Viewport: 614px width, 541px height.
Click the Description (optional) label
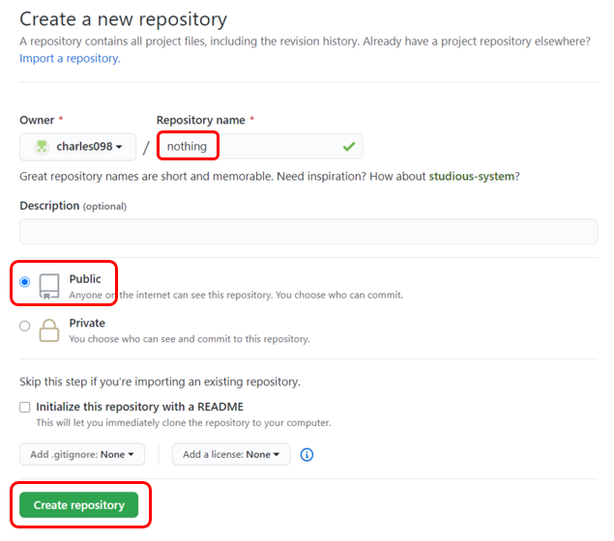tap(73, 206)
